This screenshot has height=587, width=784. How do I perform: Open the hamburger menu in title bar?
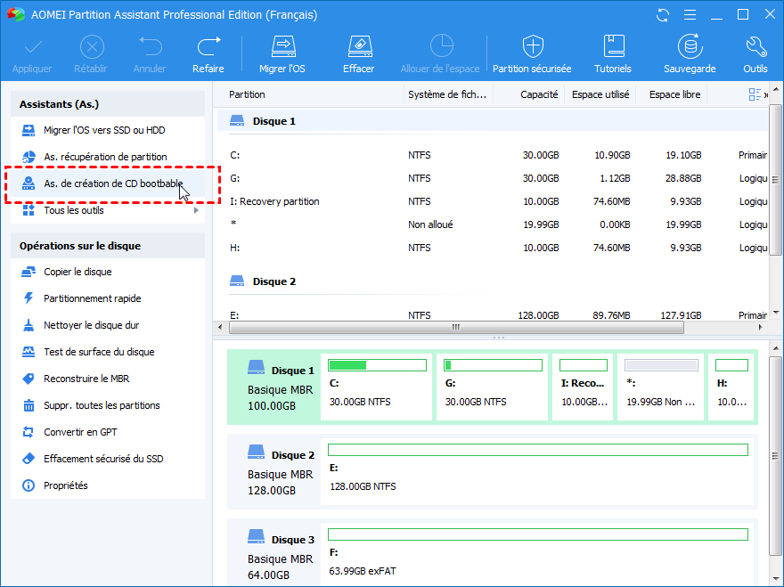click(x=688, y=15)
